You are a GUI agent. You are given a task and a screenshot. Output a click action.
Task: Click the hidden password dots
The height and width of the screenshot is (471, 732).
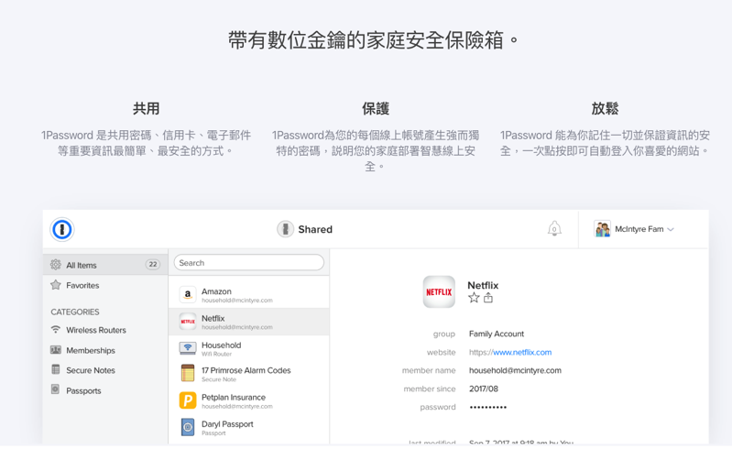click(x=487, y=407)
